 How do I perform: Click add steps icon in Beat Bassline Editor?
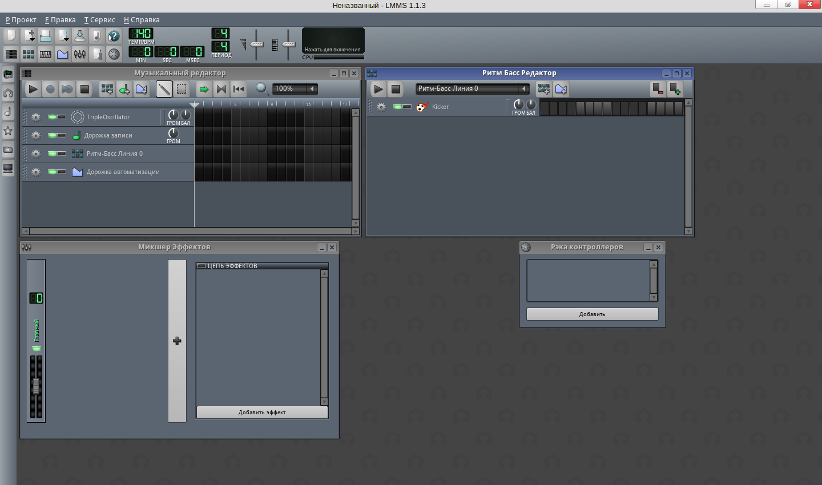675,89
